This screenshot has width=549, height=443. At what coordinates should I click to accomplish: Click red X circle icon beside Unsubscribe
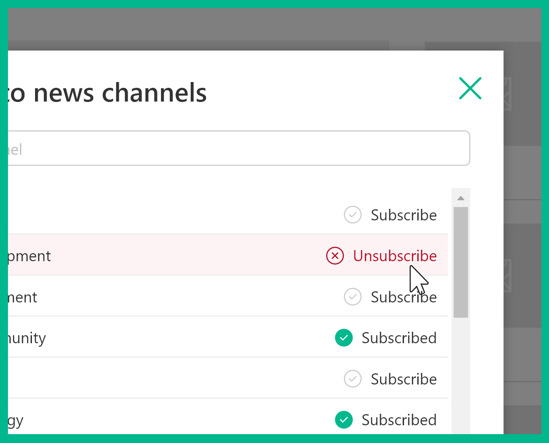tap(335, 256)
